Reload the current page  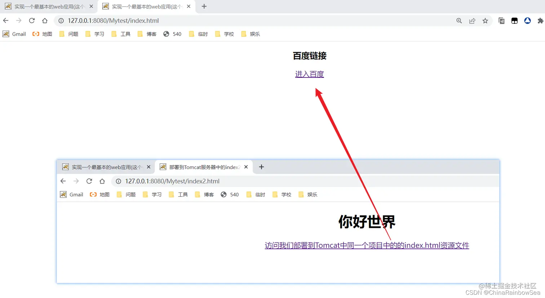[32, 21]
